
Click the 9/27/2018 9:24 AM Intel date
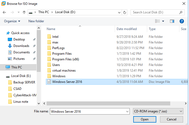pyautogui.click(x=129, y=37)
